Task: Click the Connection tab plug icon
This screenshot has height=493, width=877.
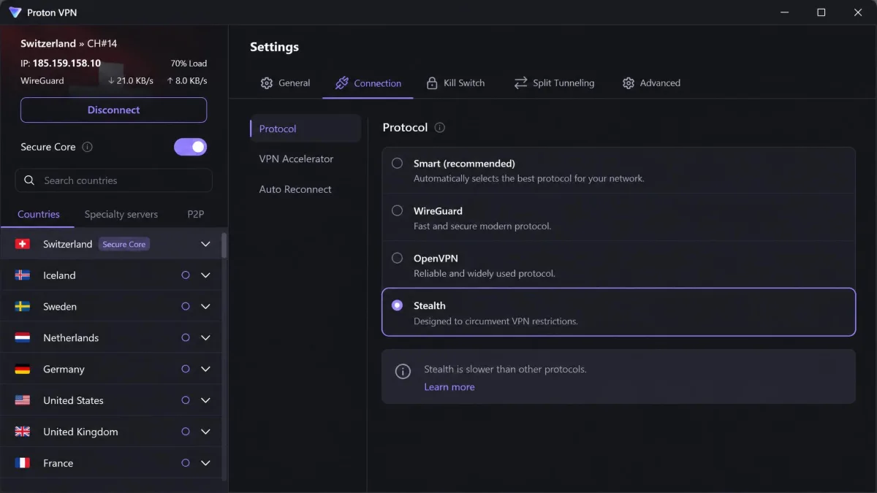Action: pyautogui.click(x=341, y=83)
